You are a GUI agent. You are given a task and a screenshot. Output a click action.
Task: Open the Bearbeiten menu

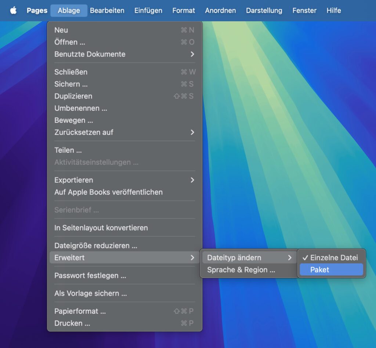pyautogui.click(x=107, y=10)
